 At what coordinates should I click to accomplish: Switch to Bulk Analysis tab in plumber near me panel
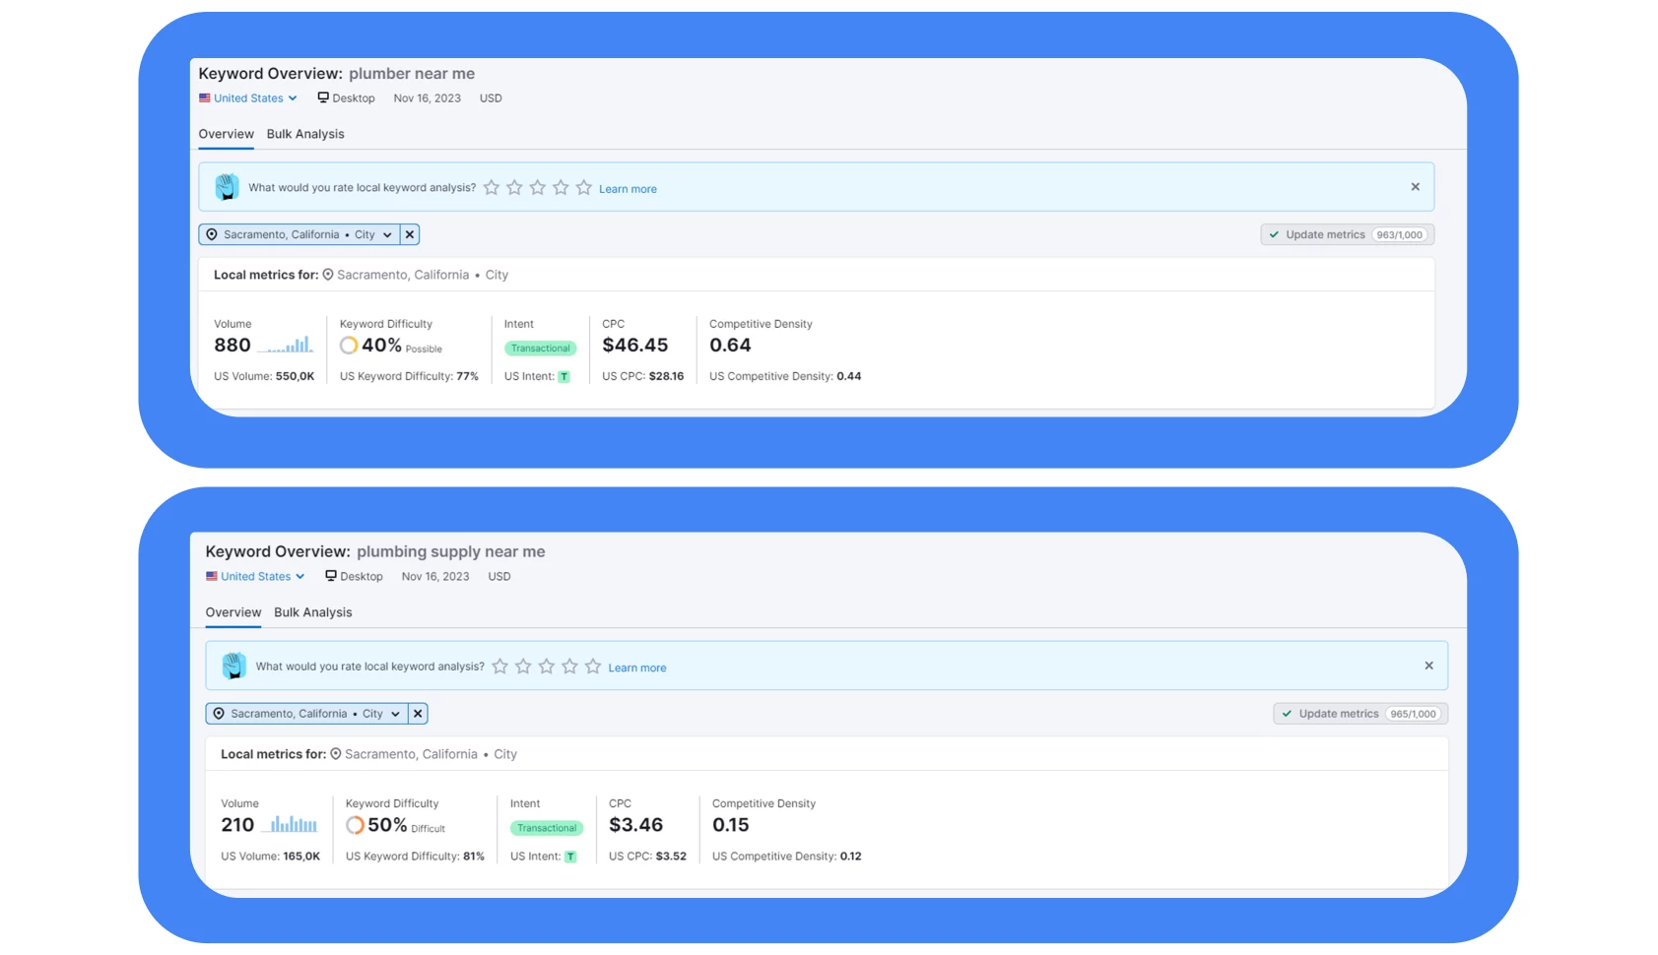tap(305, 134)
